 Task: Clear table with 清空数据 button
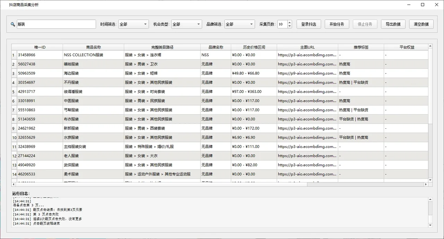[421, 24]
